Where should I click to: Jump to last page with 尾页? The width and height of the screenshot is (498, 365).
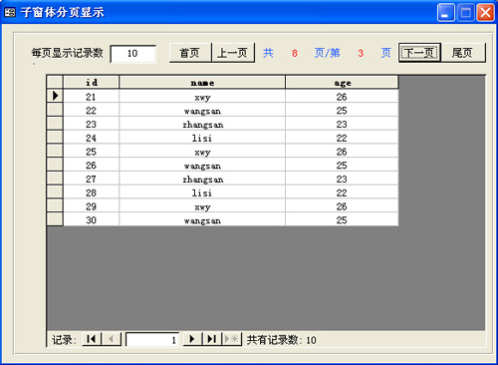point(463,53)
